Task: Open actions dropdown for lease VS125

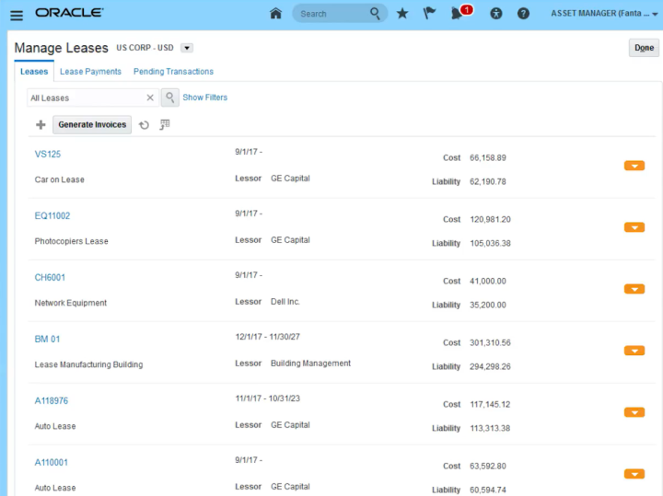Action: pos(634,166)
